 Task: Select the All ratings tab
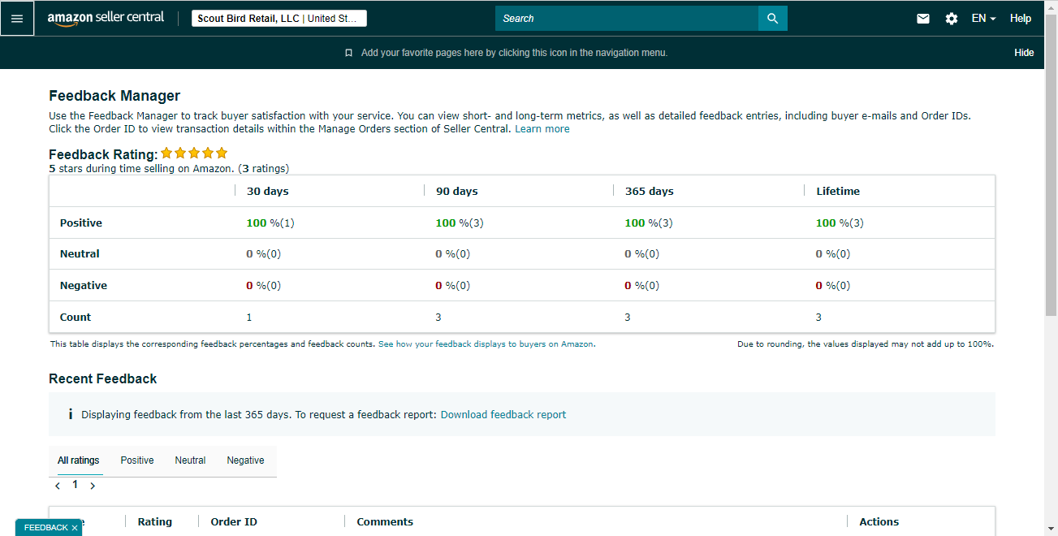79,460
